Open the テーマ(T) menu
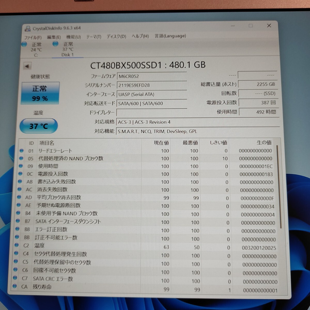 94,37
